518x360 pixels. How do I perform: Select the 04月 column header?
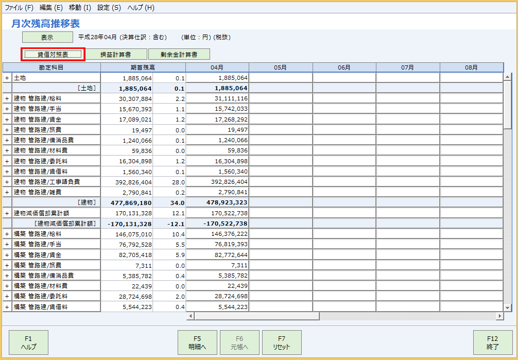[x=217, y=67]
